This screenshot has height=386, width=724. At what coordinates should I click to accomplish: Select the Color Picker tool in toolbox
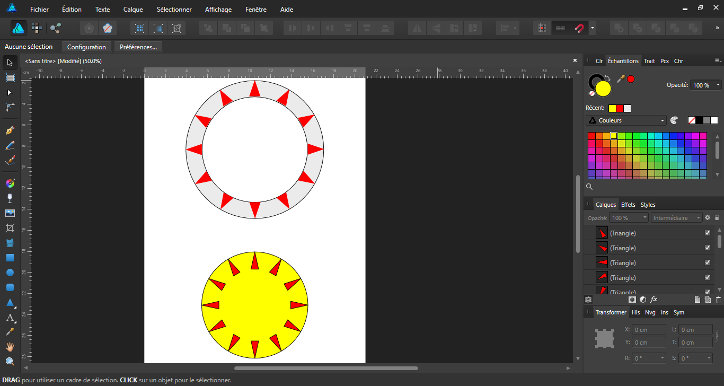click(x=10, y=332)
